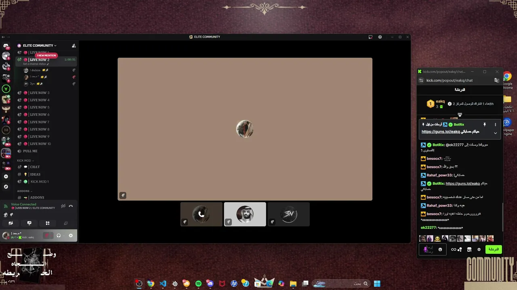
Task: Click the share your screen button
Action: 29,223
